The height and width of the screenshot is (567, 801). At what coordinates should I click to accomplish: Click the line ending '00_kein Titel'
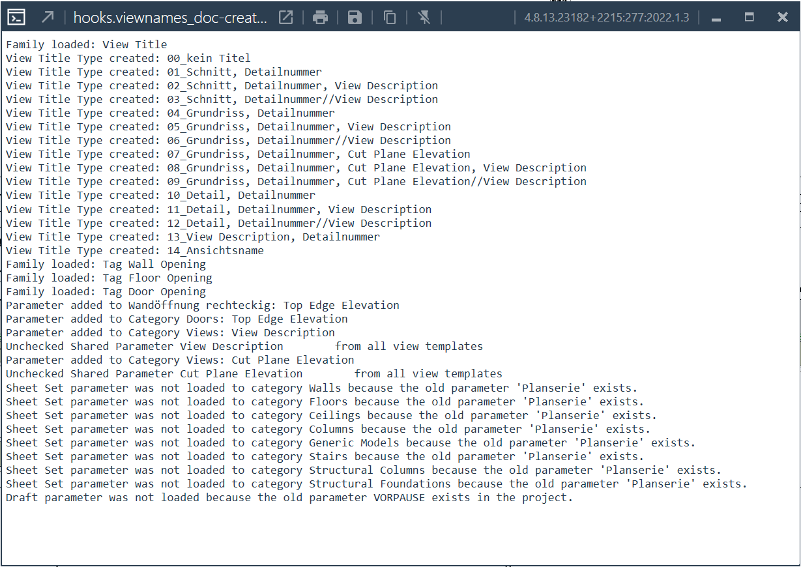click(128, 59)
